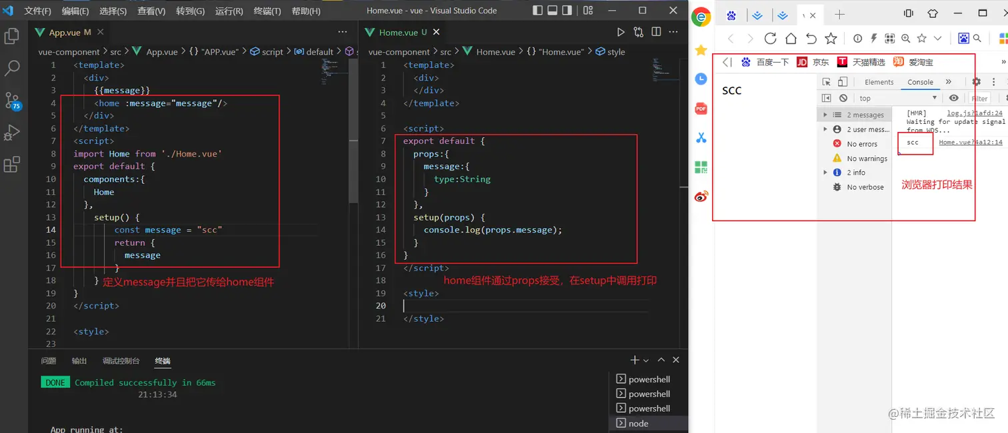This screenshot has height=433, width=1008.
Task: Open the Explorer view in VS Code
Action: pyautogui.click(x=12, y=37)
